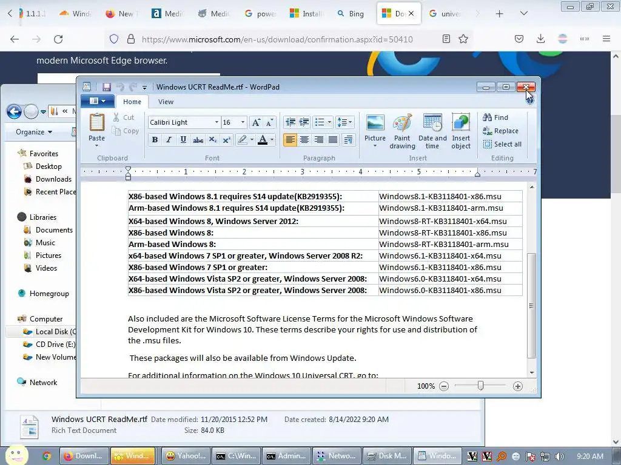The height and width of the screenshot is (465, 621).
Task: Toggle Underline formatting in WordPad
Action: click(183, 140)
